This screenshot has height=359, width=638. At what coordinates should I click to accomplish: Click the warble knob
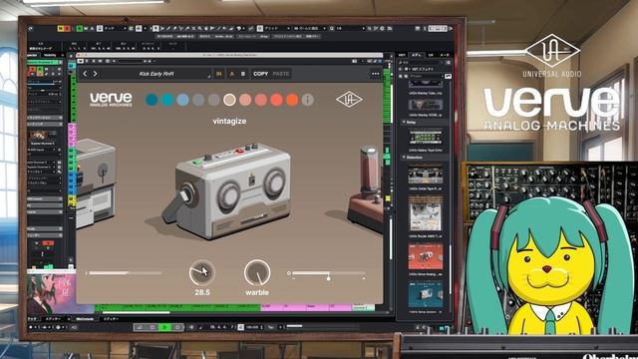(x=257, y=272)
